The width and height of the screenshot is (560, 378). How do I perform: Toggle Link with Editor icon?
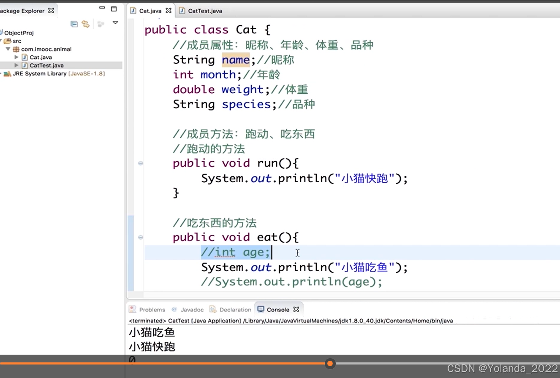(x=86, y=24)
